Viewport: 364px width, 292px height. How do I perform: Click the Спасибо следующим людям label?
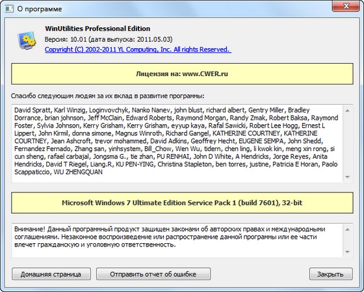click(108, 96)
